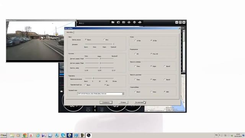Switch to the Настройки tab in dialog
This screenshot has width=245, height=138.
(x=70, y=32)
